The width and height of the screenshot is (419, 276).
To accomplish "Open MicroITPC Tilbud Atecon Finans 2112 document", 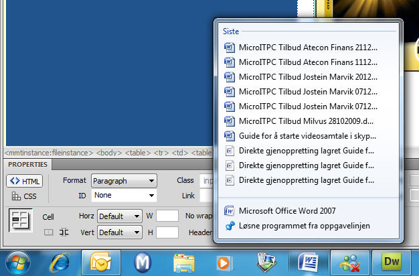I will (308, 48).
